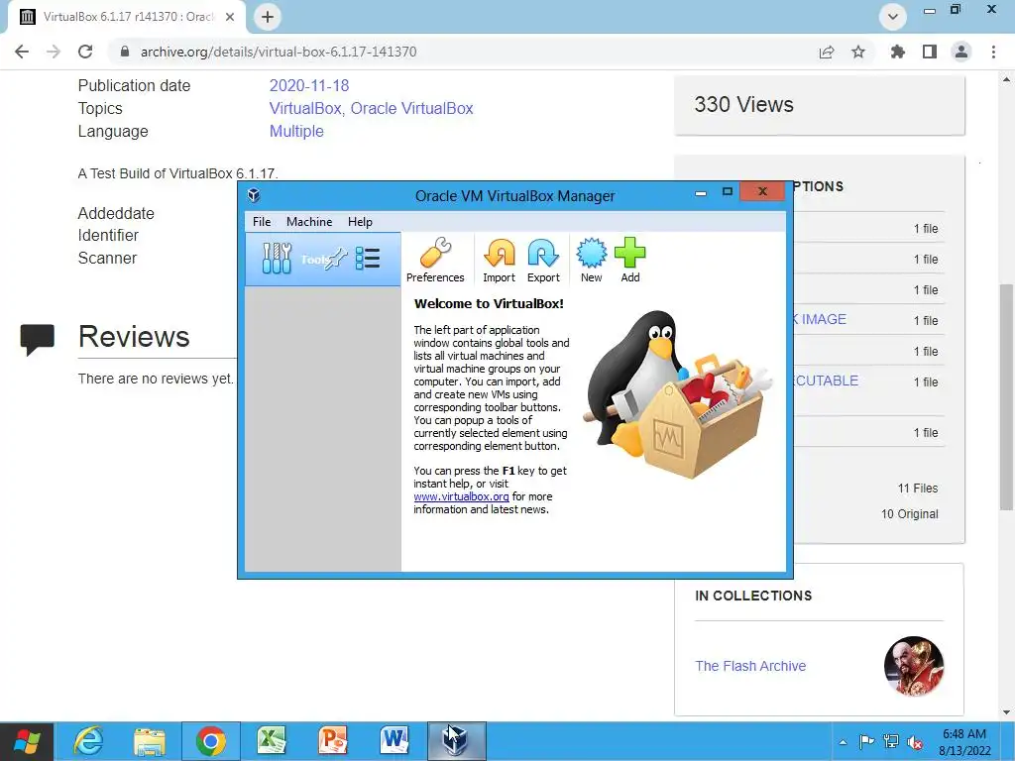Go back in Chrome

pyautogui.click(x=22, y=52)
